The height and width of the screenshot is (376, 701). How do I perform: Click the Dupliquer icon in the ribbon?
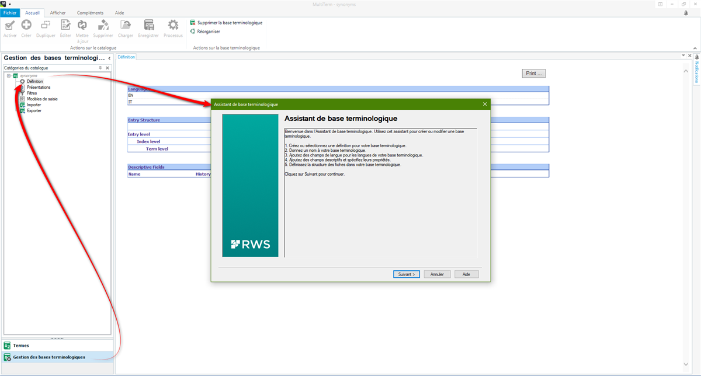click(x=46, y=25)
